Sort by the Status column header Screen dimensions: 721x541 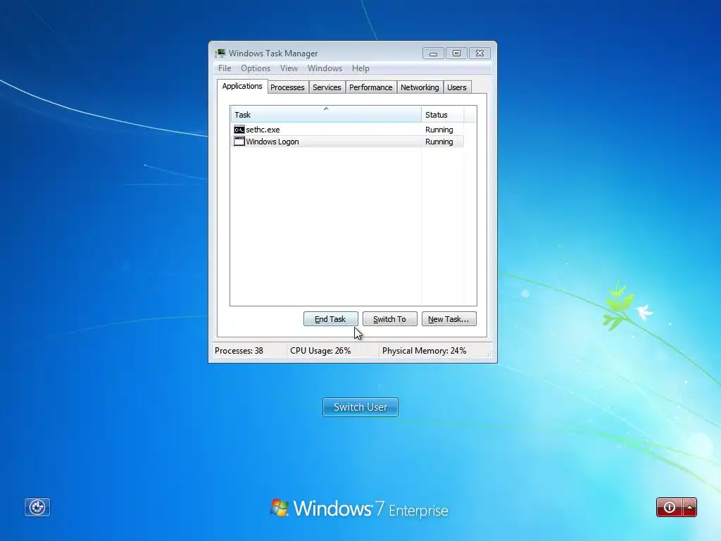point(442,115)
